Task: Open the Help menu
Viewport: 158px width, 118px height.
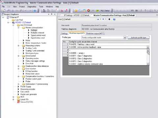Action: 57,7
